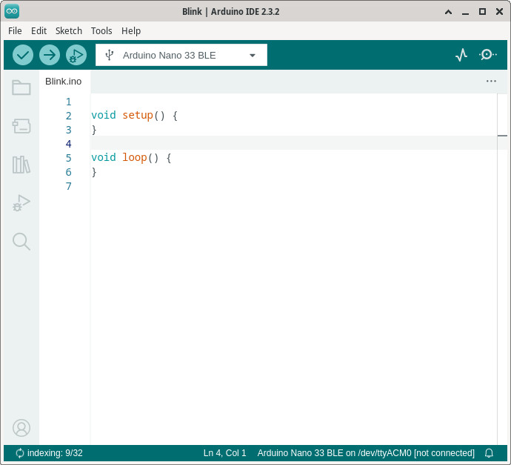The height and width of the screenshot is (465, 511).
Task: Close the Arduino IDE window
Action: [x=499, y=12]
